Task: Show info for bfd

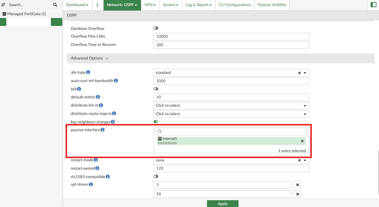Action: click(x=79, y=89)
